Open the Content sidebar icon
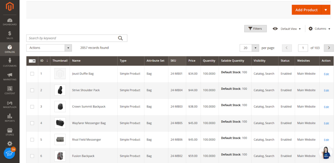The image size is (335, 163). pyautogui.click(x=9, y=90)
